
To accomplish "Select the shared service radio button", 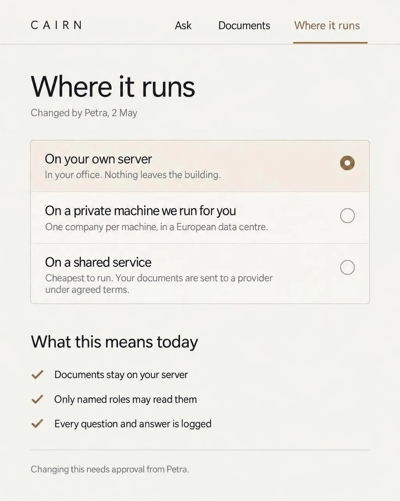I will click(347, 267).
